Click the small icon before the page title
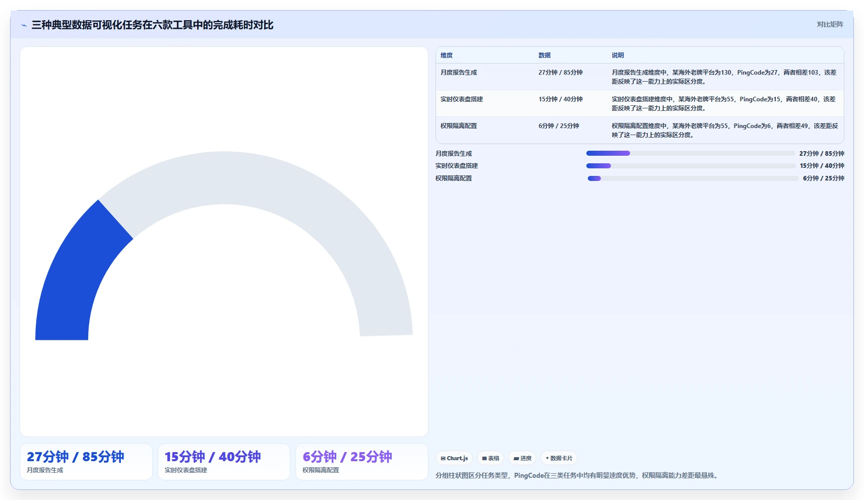Screen dimensions: 864x500 (24, 25)
